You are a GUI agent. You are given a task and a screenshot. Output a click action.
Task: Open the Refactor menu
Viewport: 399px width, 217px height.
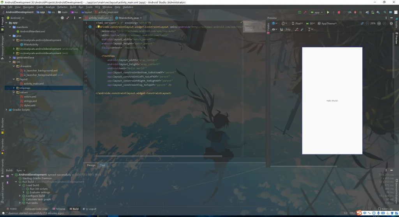(x=62, y=7)
